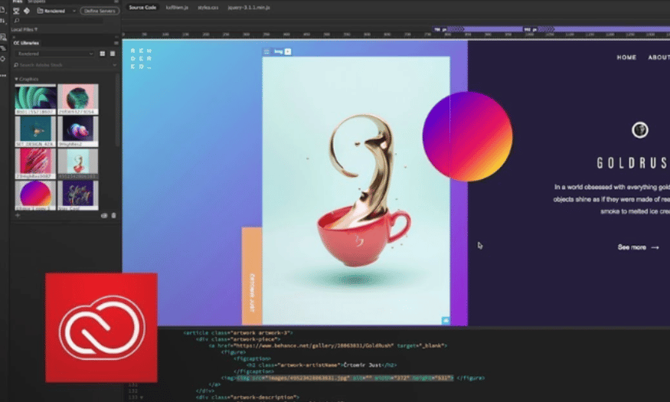The height and width of the screenshot is (402, 670).
Task: Click the circular artist avatar icon
Action: [x=640, y=130]
